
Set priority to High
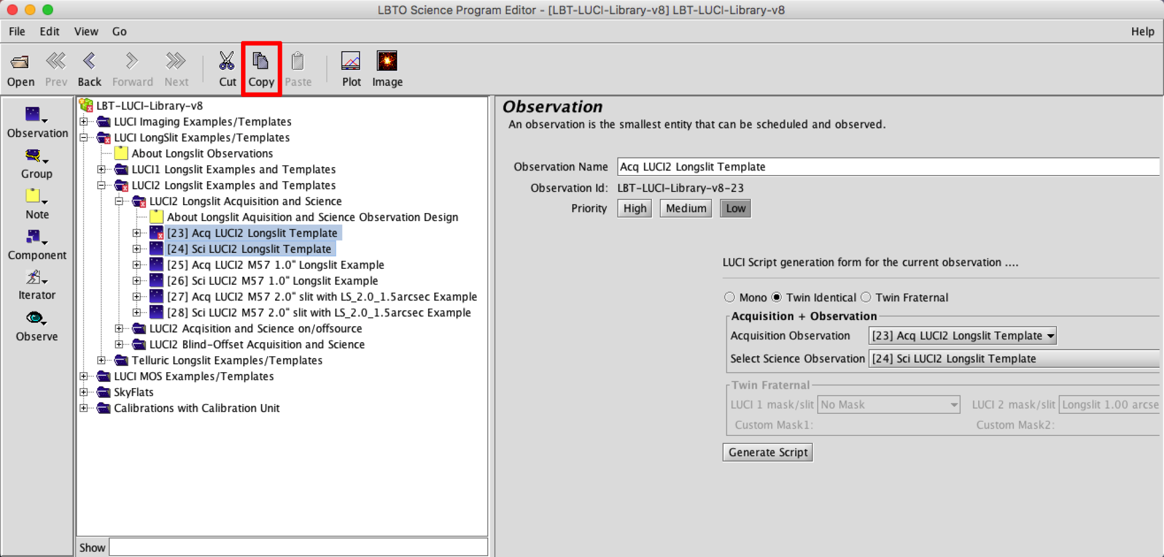[634, 209]
